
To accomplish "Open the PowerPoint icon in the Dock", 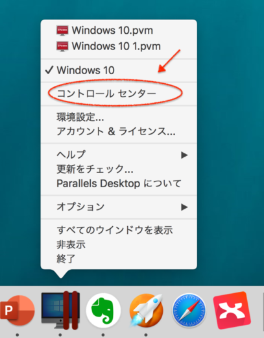I will click(x=17, y=310).
